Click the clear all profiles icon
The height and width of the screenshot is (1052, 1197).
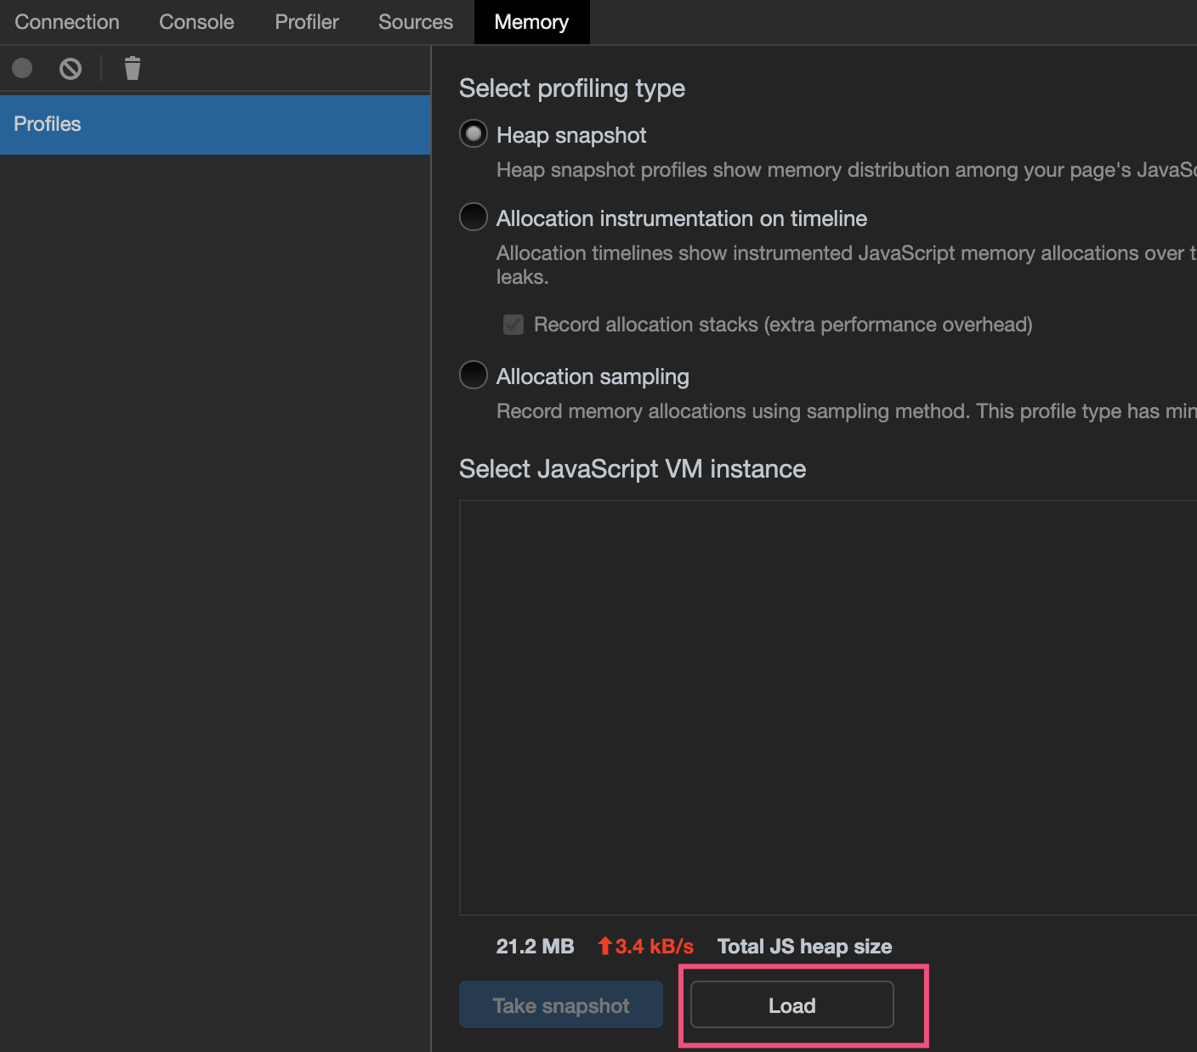pyautogui.click(x=71, y=68)
